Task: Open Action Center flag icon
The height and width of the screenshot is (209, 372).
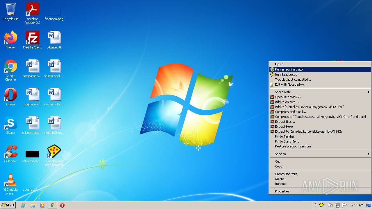Action: coord(344,205)
